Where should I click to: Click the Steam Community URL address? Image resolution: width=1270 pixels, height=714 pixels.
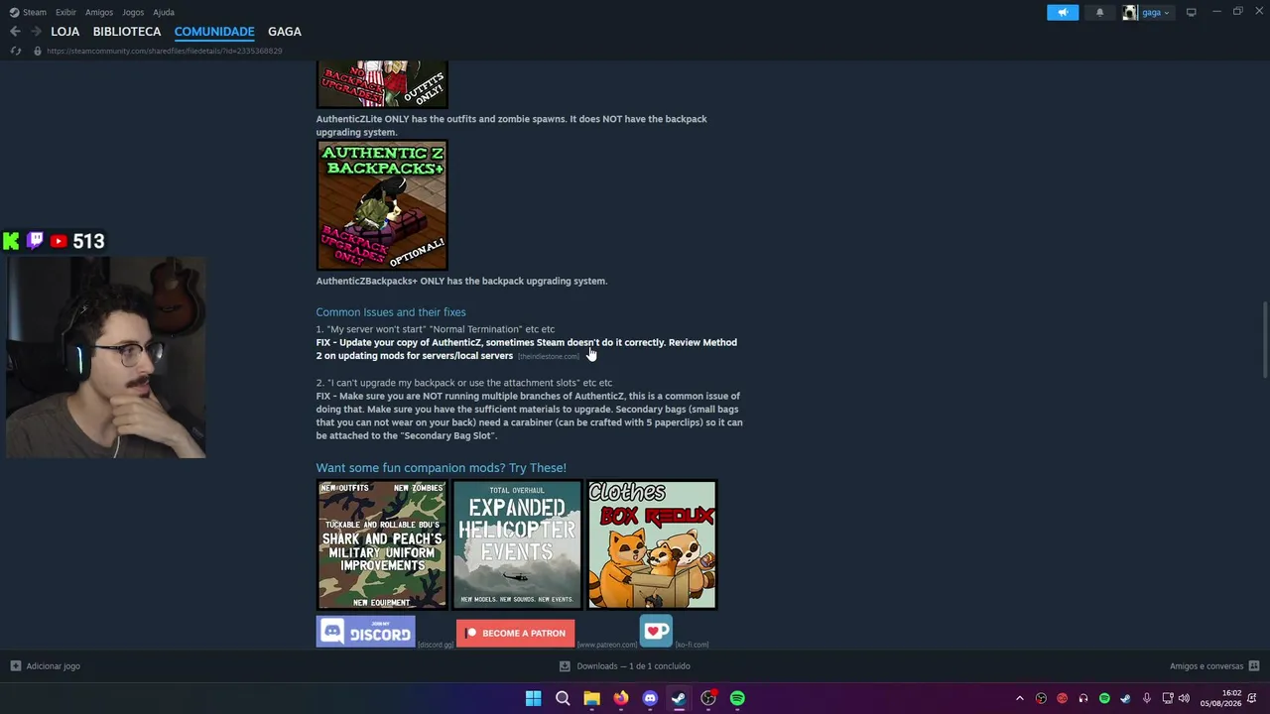click(x=165, y=51)
